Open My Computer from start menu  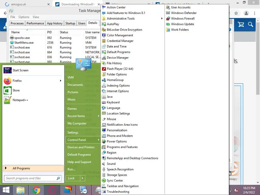77,123
